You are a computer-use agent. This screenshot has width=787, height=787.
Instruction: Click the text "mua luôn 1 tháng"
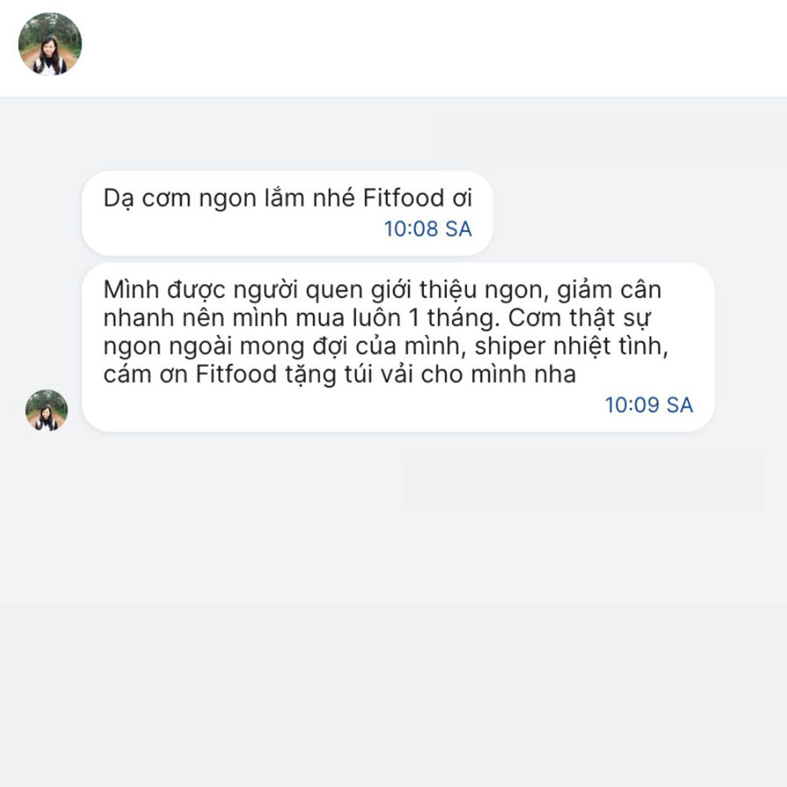[x=359, y=318]
